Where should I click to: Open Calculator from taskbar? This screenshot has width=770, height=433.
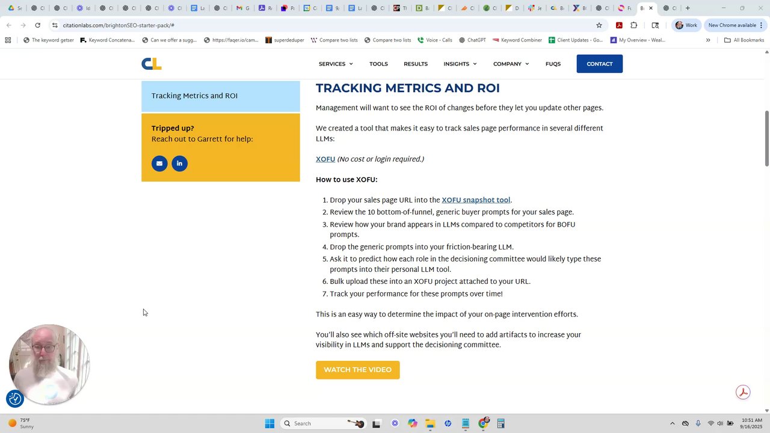[500, 423]
